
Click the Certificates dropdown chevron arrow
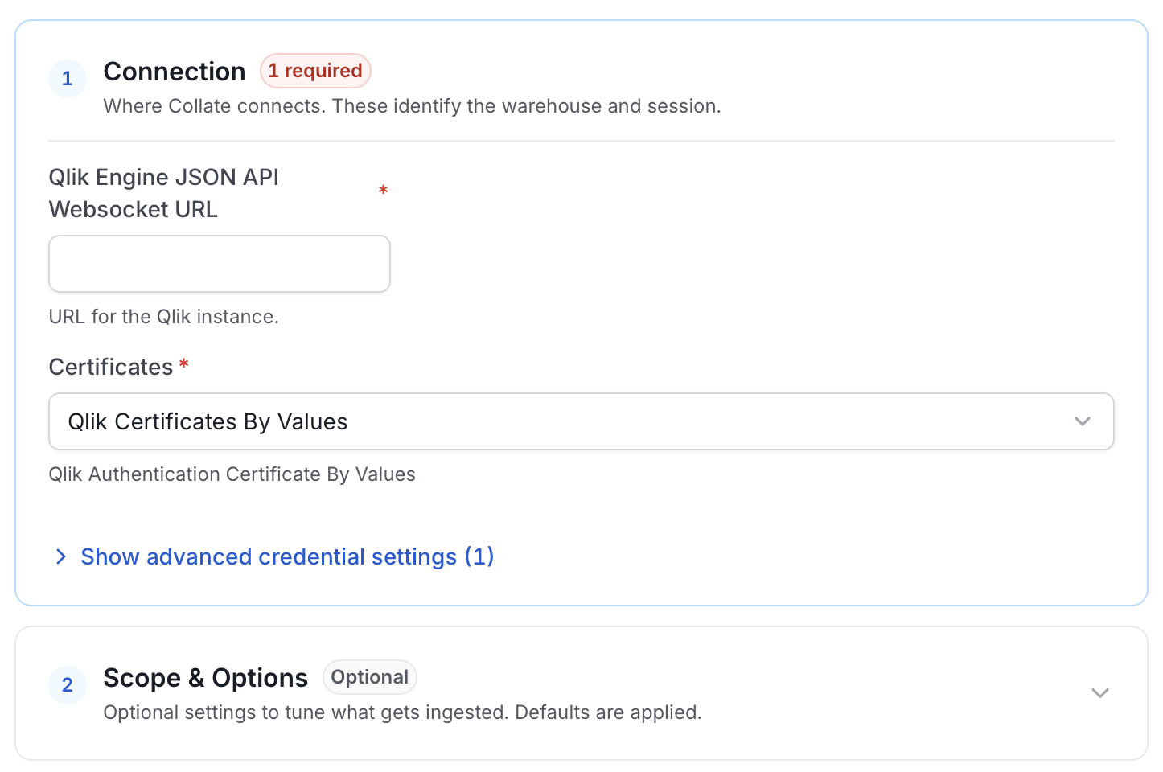point(1083,421)
